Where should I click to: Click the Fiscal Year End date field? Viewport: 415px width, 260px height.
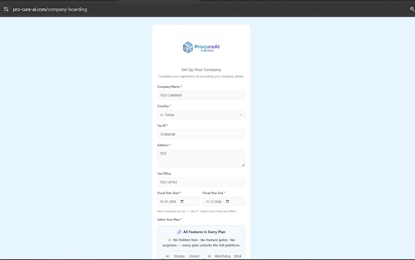coord(224,201)
